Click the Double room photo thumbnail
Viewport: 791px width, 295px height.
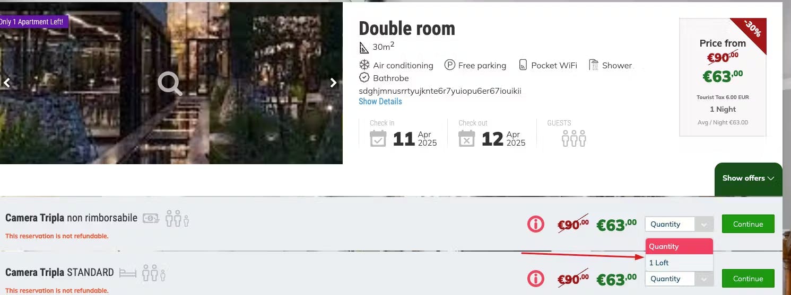tap(171, 83)
